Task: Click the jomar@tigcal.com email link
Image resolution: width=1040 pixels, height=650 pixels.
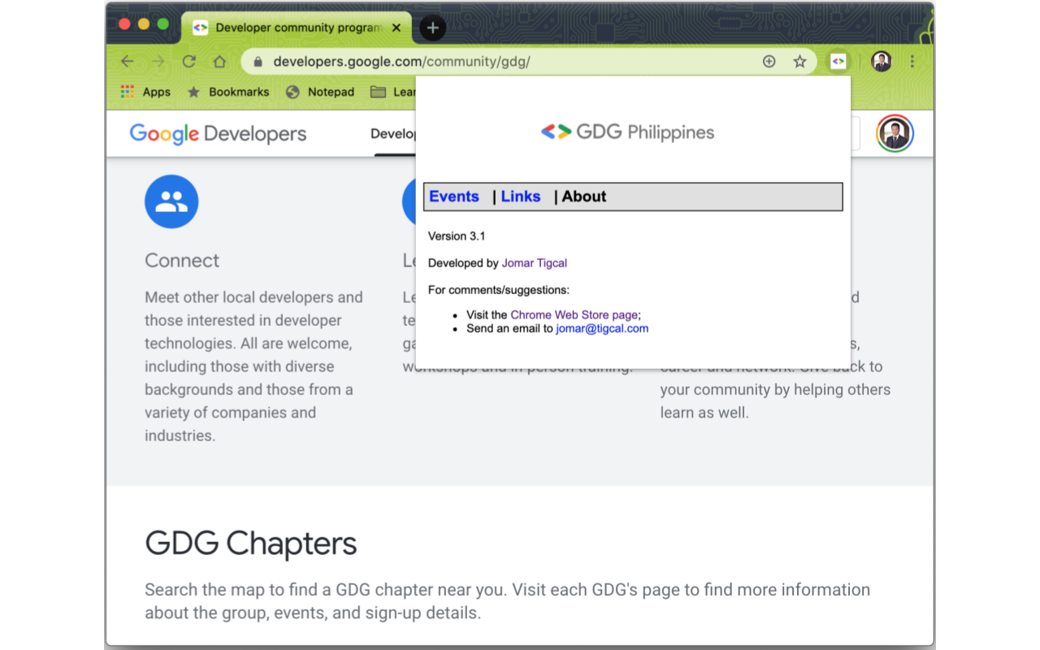Action: pos(602,329)
